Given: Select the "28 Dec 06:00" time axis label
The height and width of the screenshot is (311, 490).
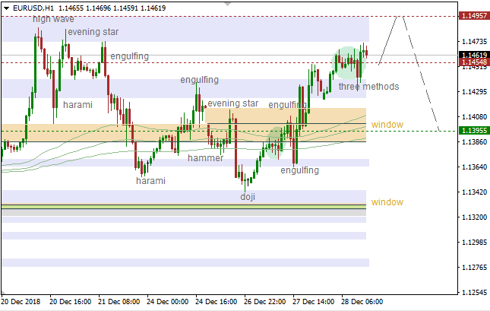Looking at the screenshot, I should [x=362, y=301].
